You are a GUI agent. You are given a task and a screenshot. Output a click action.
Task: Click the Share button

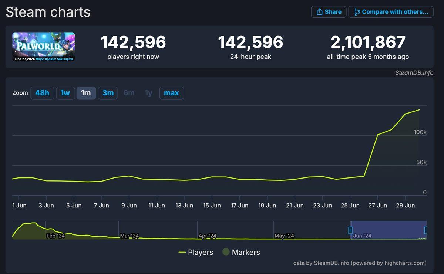329,12
